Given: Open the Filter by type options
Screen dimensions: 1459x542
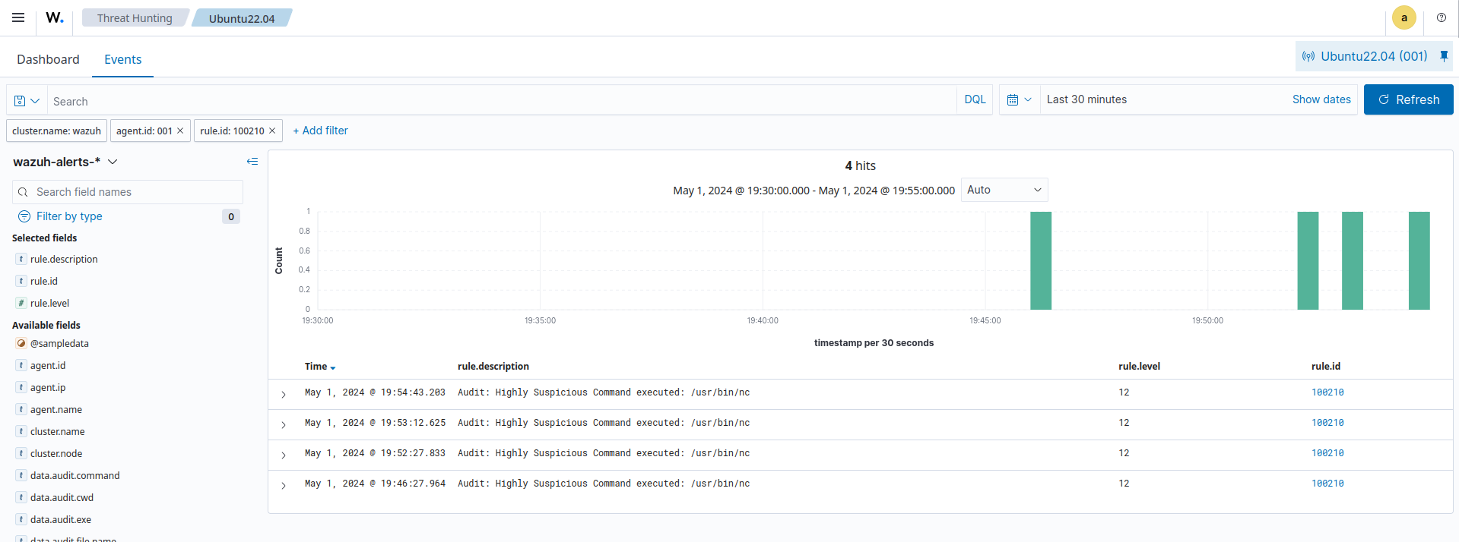Looking at the screenshot, I should [x=69, y=216].
